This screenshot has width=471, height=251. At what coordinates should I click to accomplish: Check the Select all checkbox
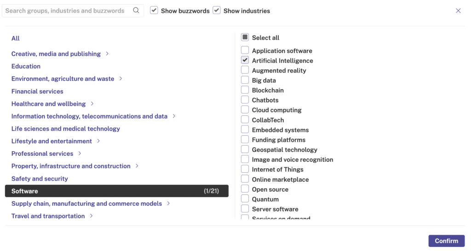click(245, 37)
